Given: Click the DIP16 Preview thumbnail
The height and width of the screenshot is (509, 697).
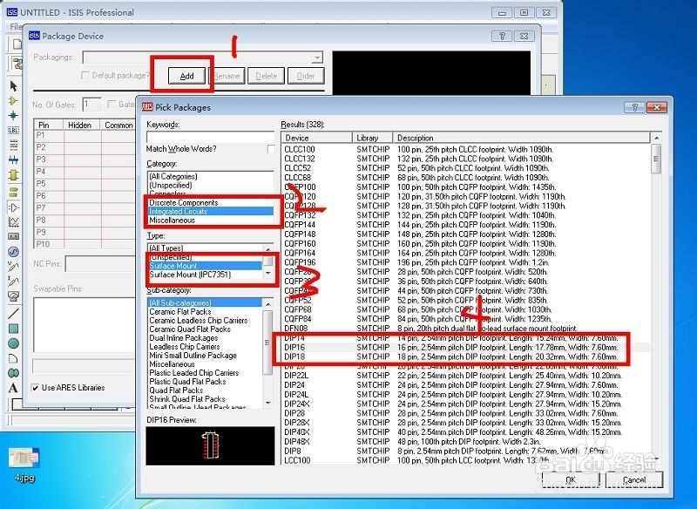Looking at the screenshot, I should pos(210,446).
